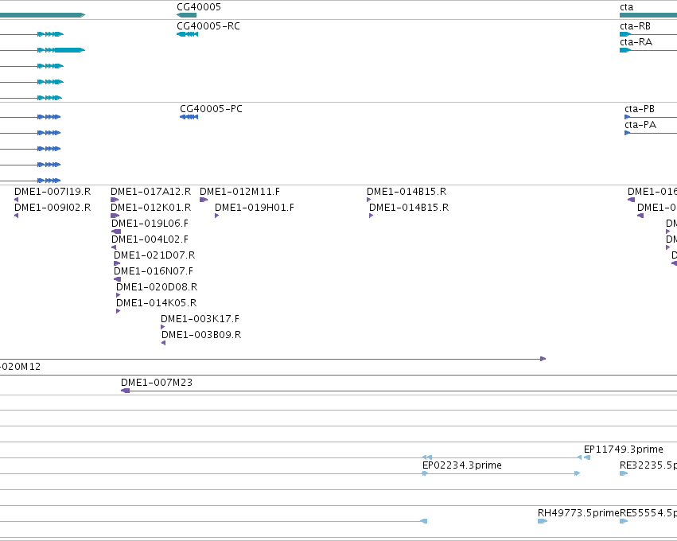
Task: Select the EP02234.3prime label
Action: click(462, 465)
